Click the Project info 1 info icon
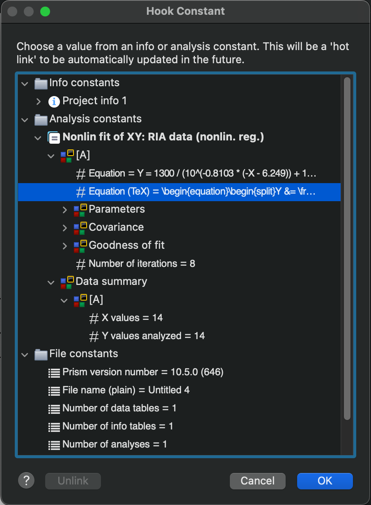This screenshot has height=505, width=371. pyautogui.click(x=54, y=101)
